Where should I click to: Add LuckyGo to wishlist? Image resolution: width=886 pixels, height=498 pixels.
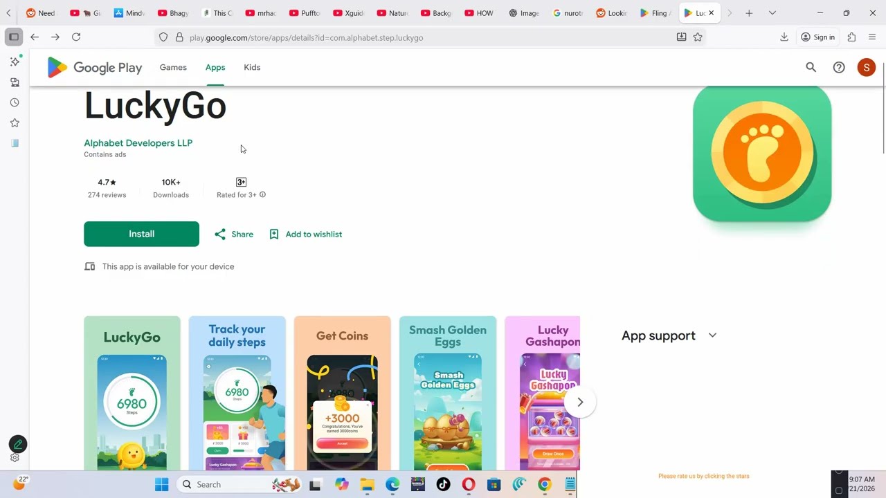click(305, 234)
